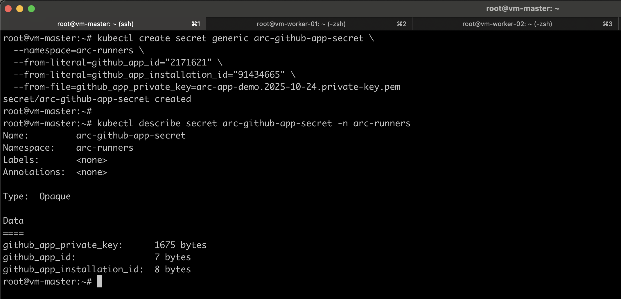Select the active root@vm-master ssh tab
This screenshot has width=621, height=299.
pos(95,24)
